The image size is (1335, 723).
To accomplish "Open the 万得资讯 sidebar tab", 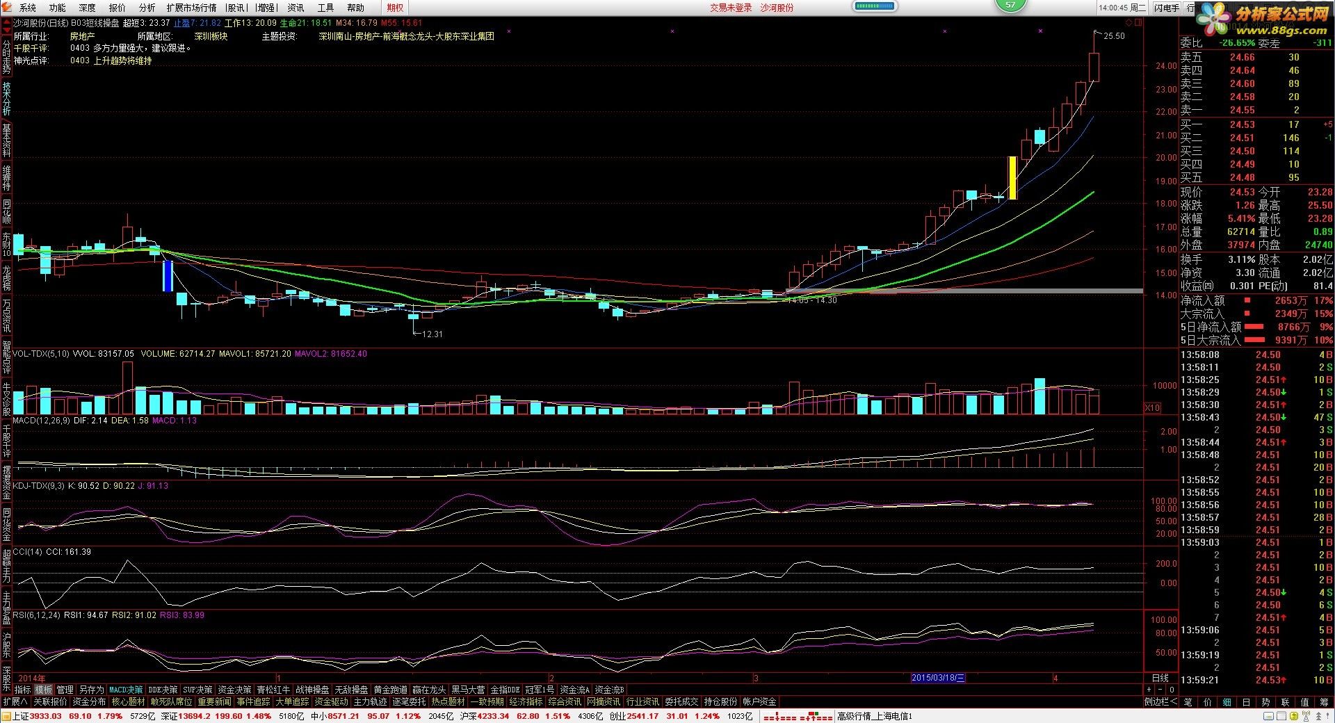I will [x=6, y=315].
